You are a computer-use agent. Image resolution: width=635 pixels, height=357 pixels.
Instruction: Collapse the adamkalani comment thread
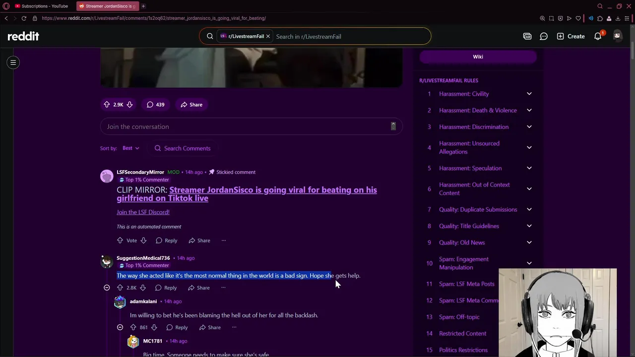click(120, 327)
